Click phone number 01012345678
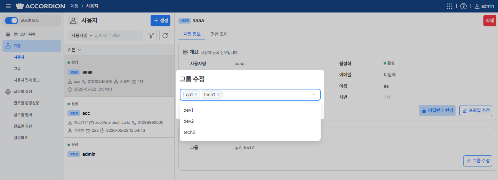 (100, 82)
